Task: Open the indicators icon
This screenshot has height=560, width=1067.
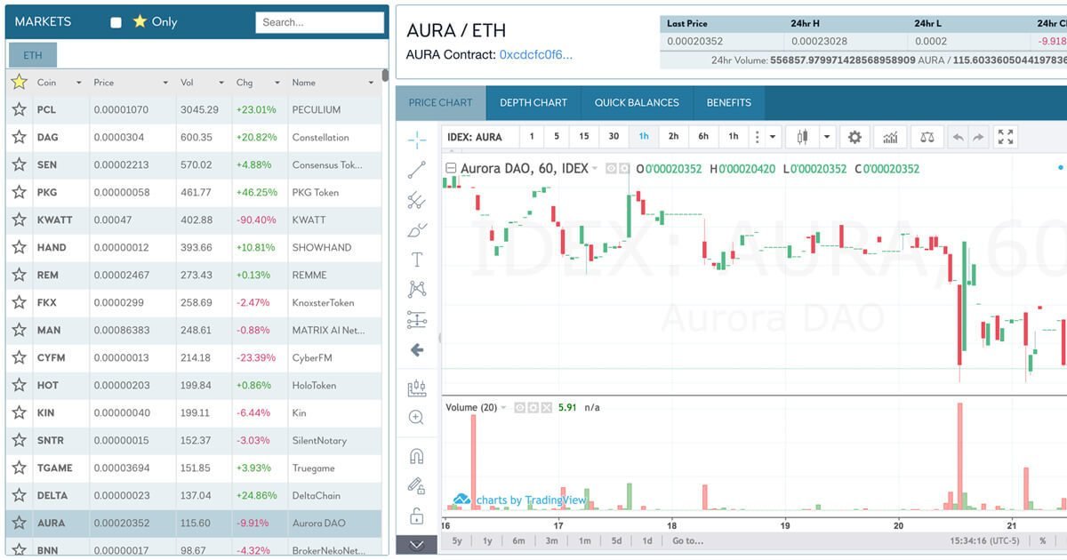Action: pos(890,137)
